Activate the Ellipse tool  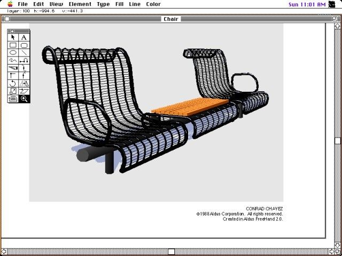click(13, 53)
